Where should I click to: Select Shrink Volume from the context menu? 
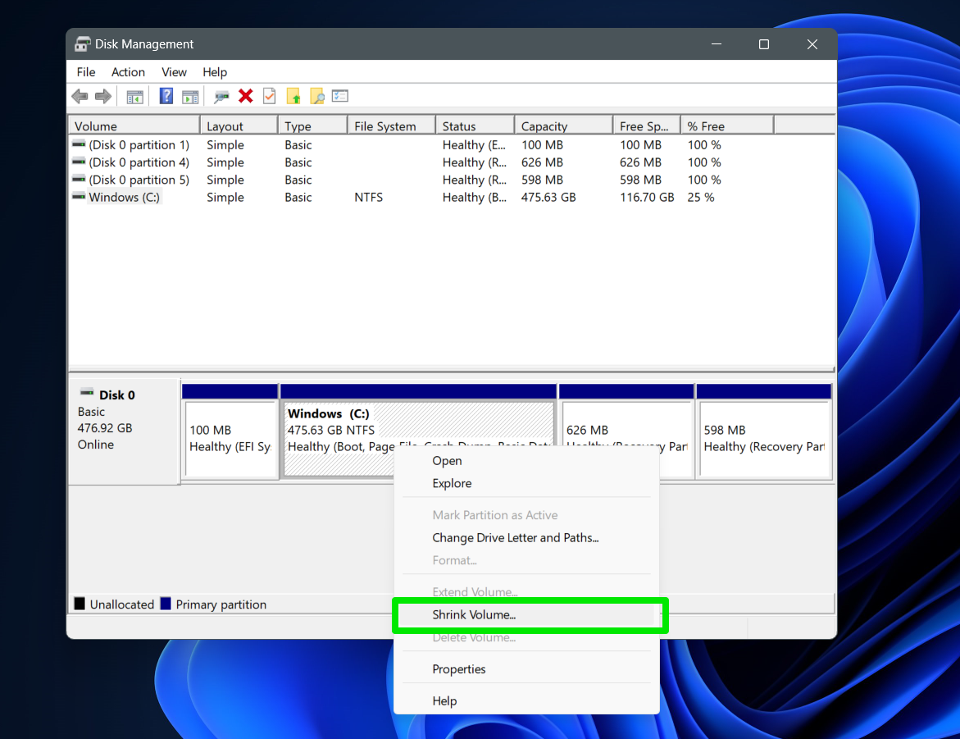(526, 614)
